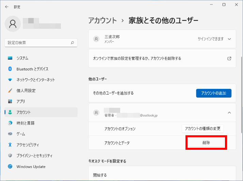The width and height of the screenshot is (243, 181).
Task: Open ゲーム settings
Action: coord(41,134)
